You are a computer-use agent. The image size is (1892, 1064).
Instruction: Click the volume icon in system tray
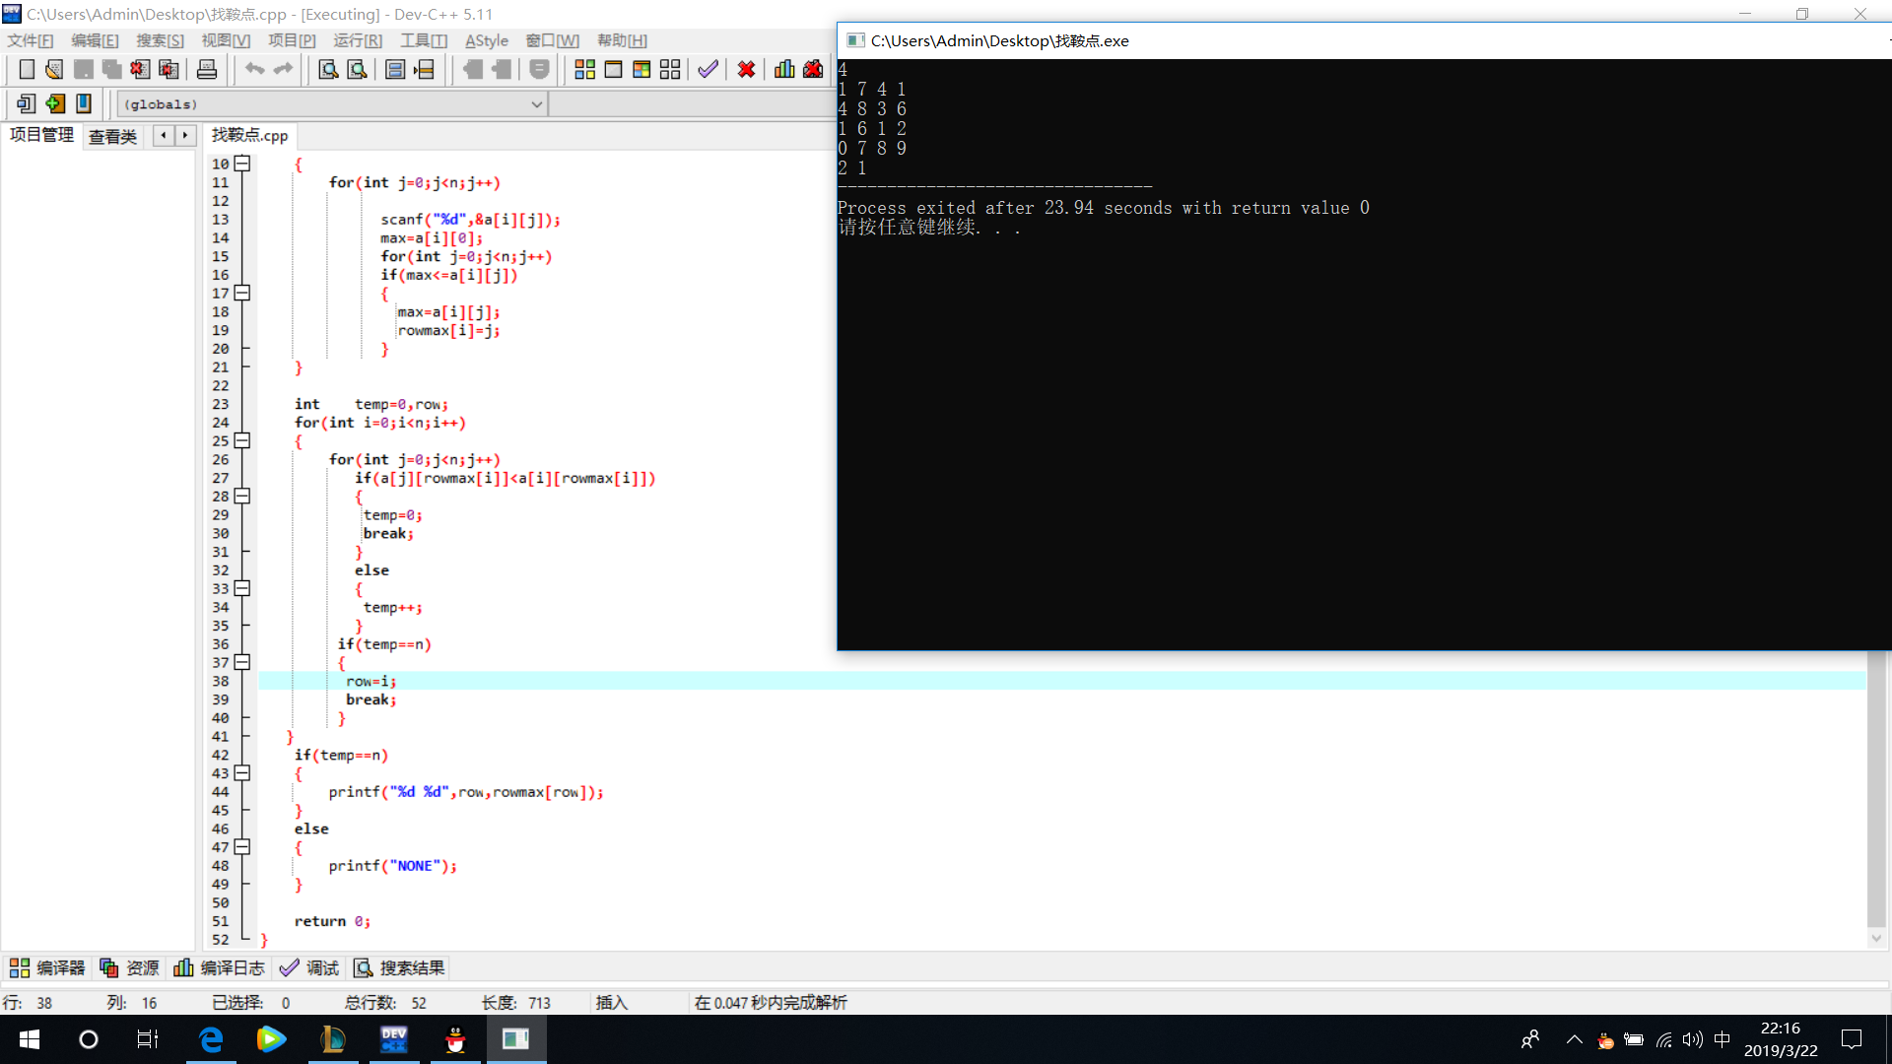(x=1693, y=1039)
